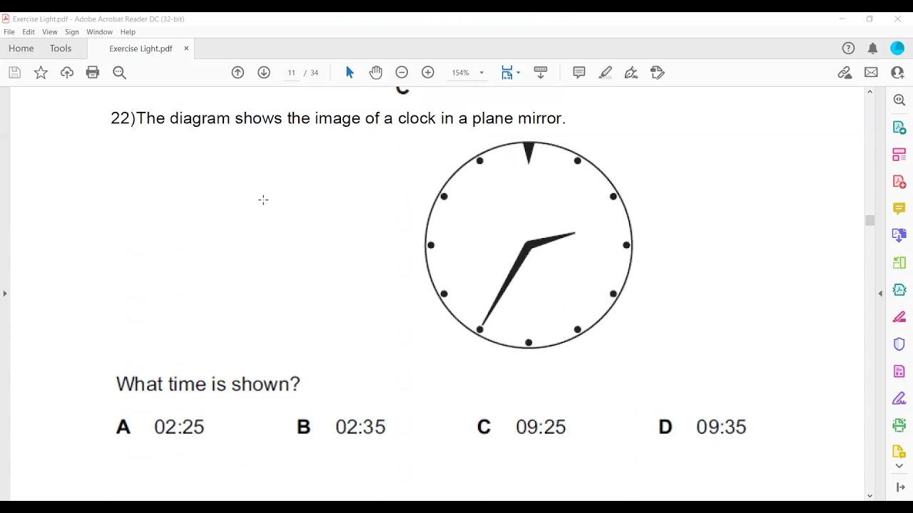The image size is (913, 513).
Task: Open Export PDF tool in right pane
Action: point(899,128)
